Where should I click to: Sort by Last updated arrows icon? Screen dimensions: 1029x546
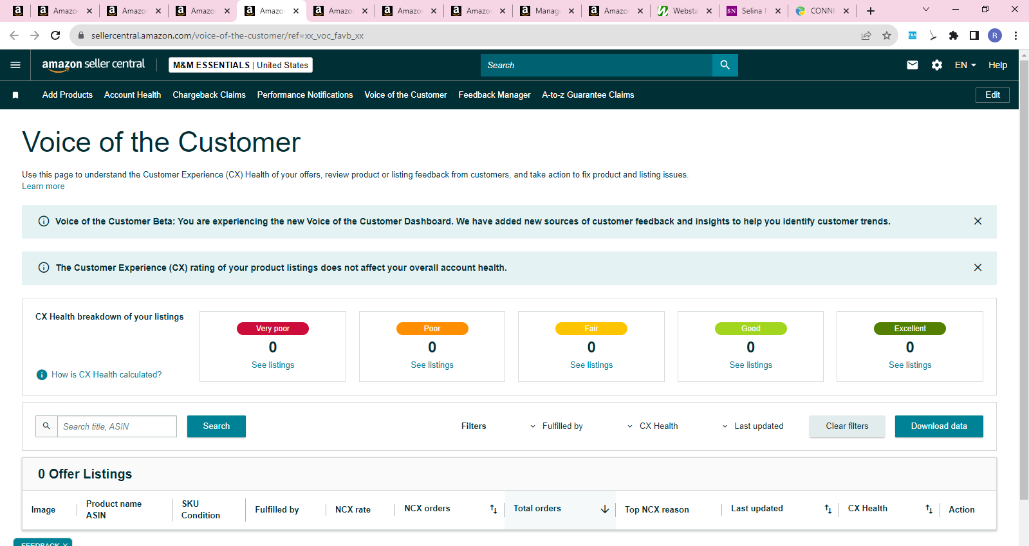coord(828,509)
